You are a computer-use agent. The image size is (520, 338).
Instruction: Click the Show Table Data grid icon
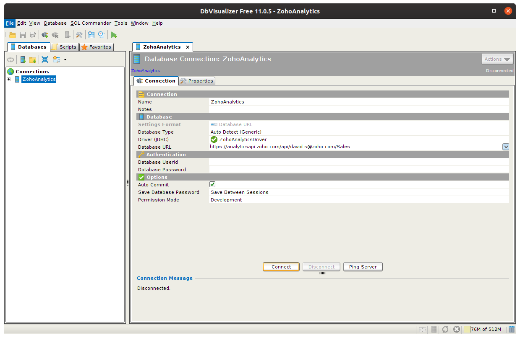pyautogui.click(x=91, y=35)
